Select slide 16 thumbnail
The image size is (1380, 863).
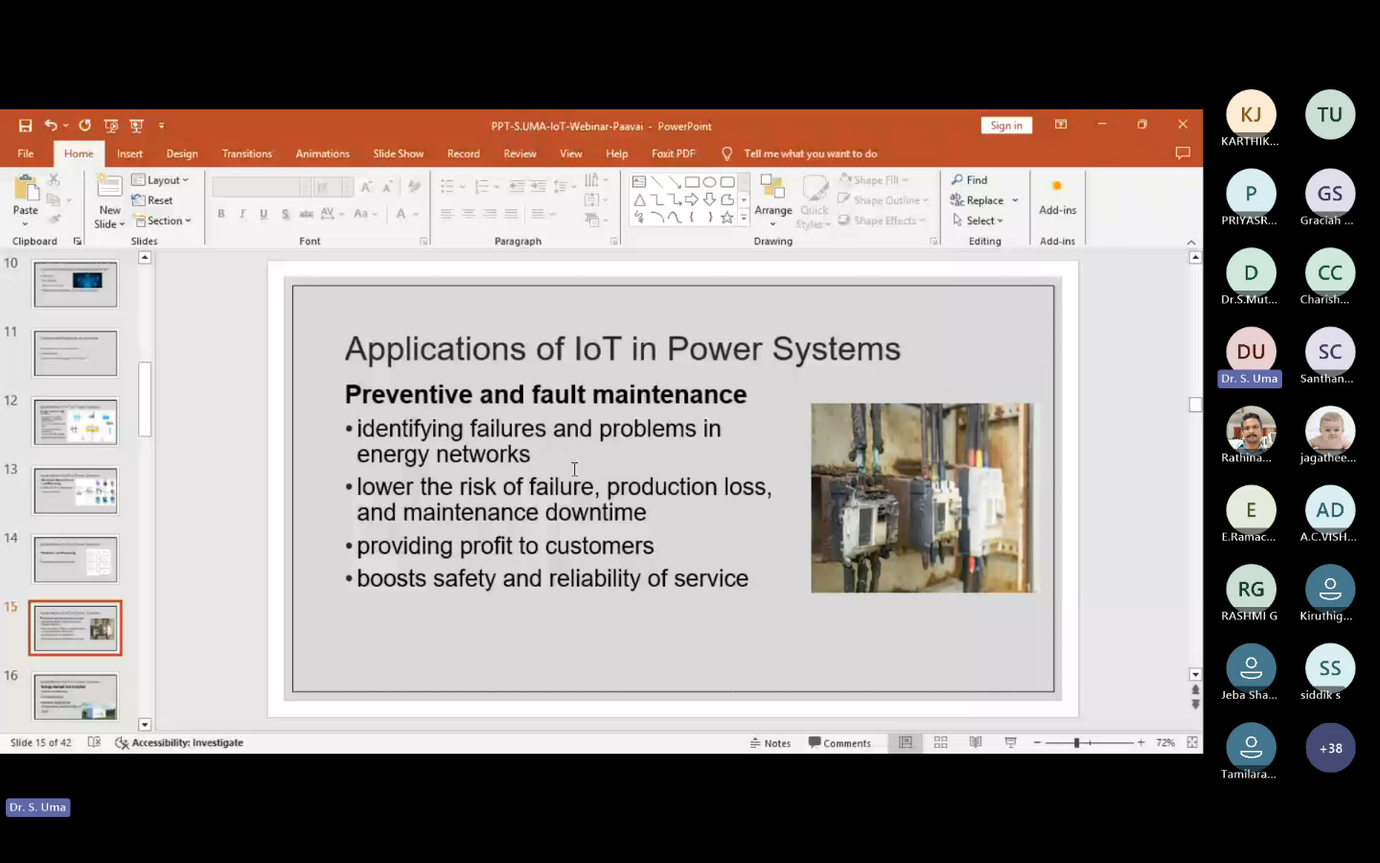click(76, 696)
